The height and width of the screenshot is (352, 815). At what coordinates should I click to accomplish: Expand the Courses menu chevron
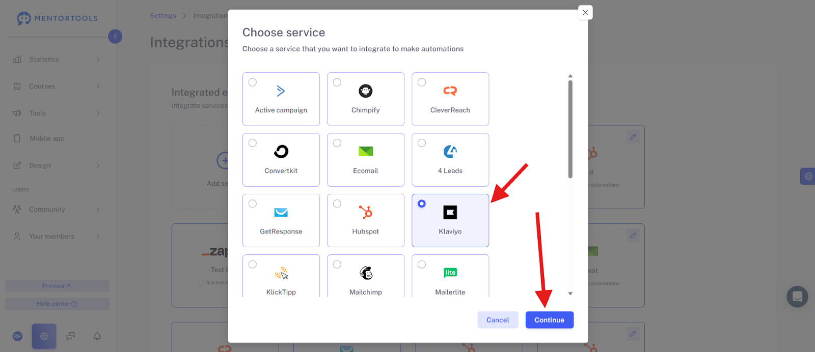pyautogui.click(x=98, y=86)
